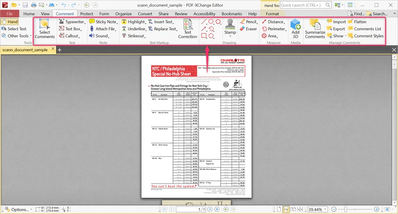This screenshot has height=214, width=398.
Task: Choose the Perimeter measure tool
Action: coord(274,29)
